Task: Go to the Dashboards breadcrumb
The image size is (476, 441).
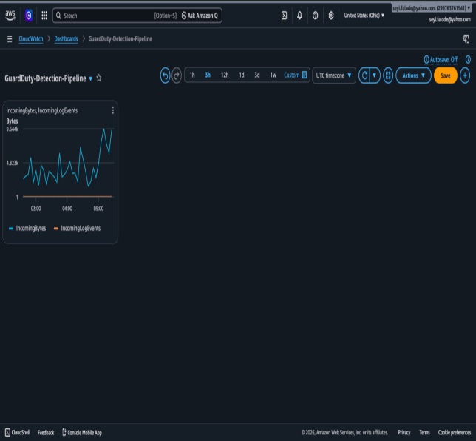Action: coord(66,39)
